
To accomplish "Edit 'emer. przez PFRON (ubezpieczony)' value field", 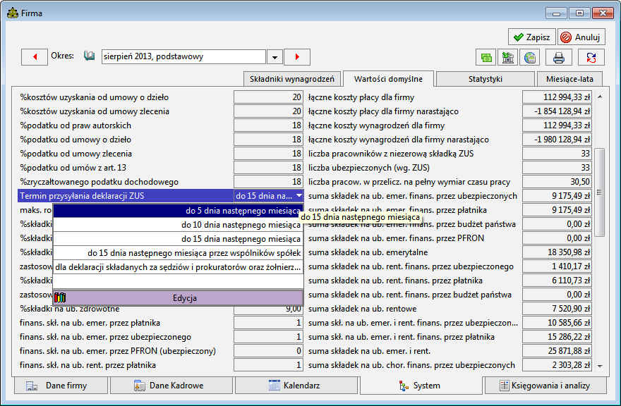I will tap(269, 350).
